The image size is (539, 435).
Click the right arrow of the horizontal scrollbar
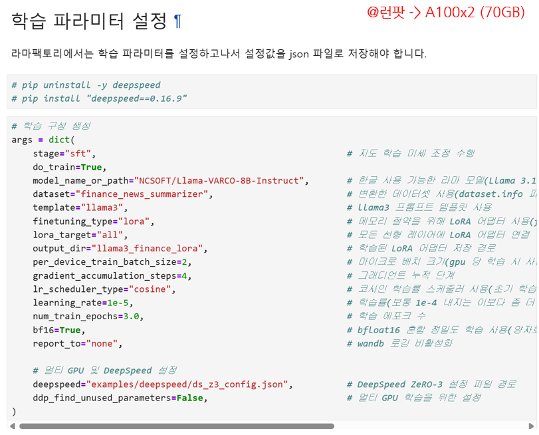point(531,426)
